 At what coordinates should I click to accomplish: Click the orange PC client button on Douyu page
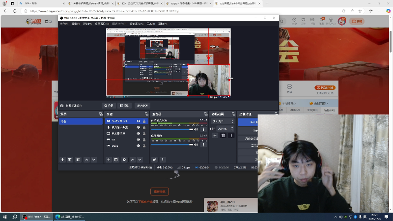click(x=325, y=88)
